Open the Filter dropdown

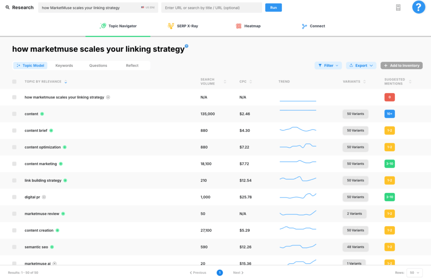click(328, 65)
